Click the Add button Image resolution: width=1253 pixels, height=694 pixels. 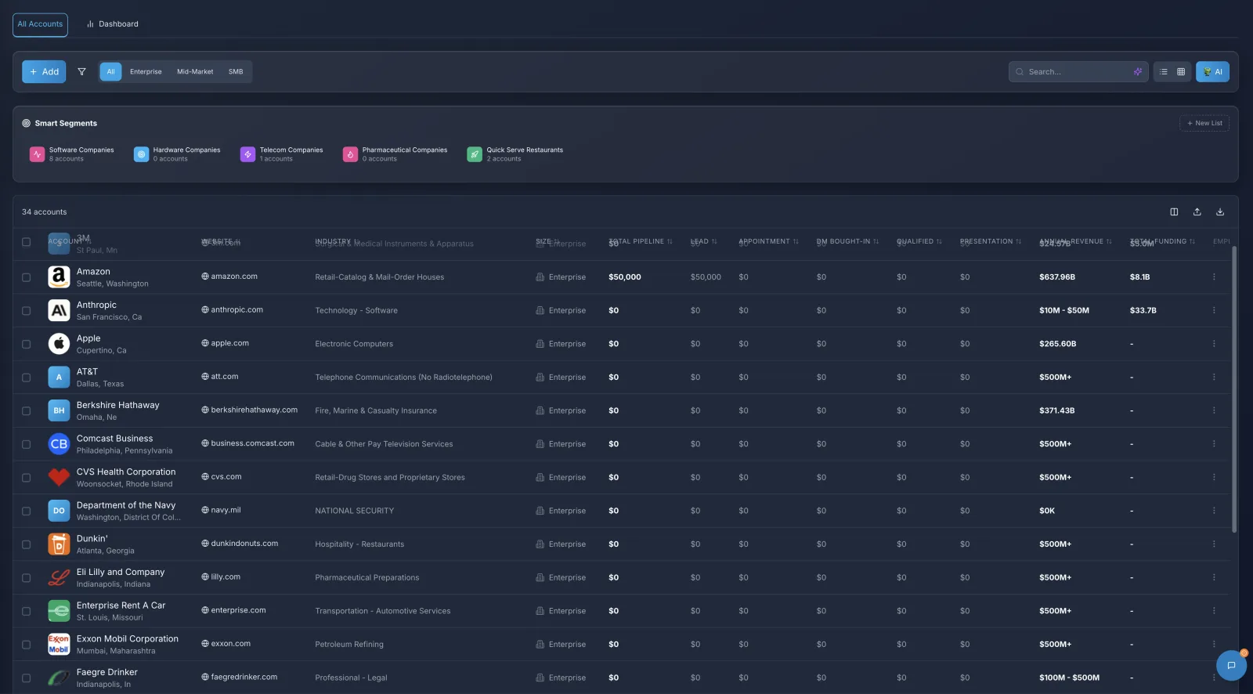[x=44, y=71]
